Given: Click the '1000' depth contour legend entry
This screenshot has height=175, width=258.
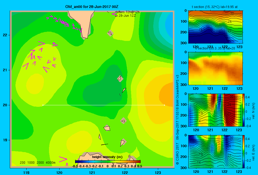Looking at the screenshot, I should pos(31,163).
